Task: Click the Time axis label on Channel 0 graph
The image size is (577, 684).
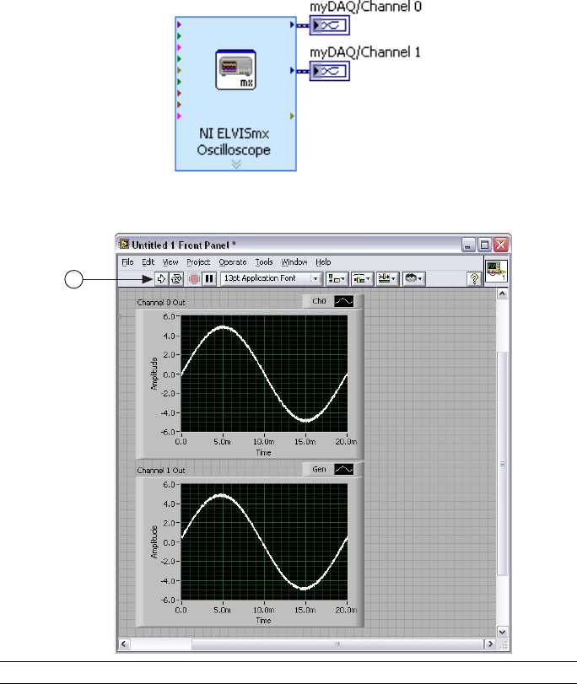Action: coord(263,452)
